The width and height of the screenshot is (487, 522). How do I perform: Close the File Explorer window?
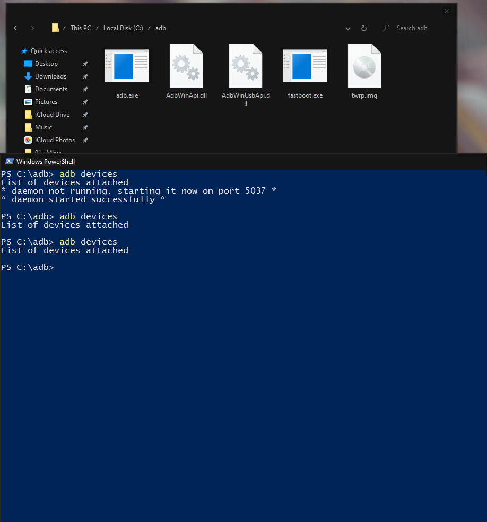(x=447, y=11)
